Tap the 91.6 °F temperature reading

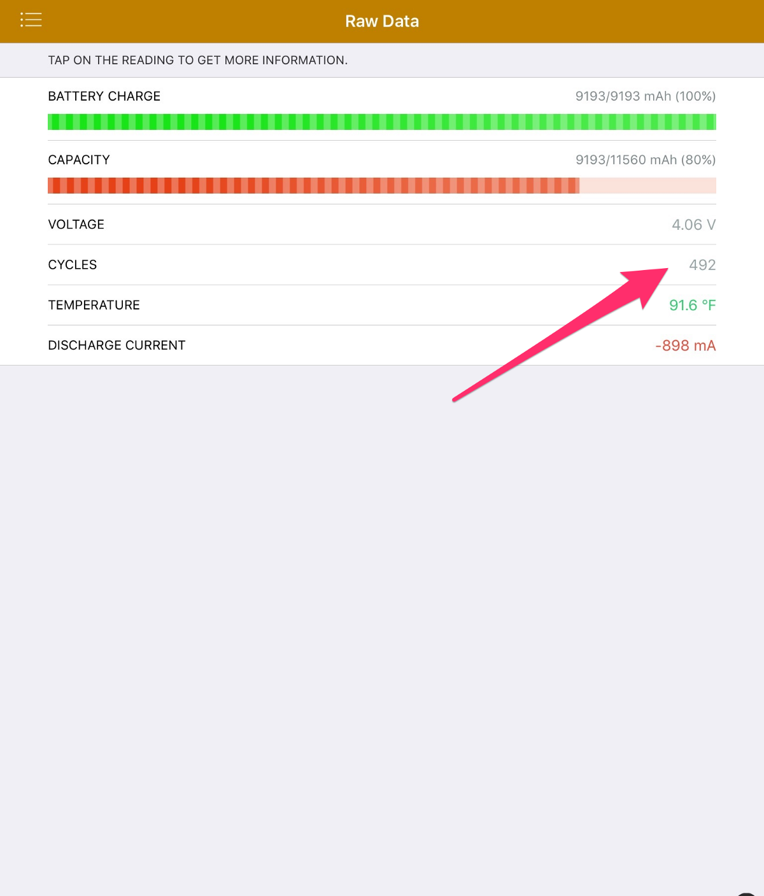692,306
